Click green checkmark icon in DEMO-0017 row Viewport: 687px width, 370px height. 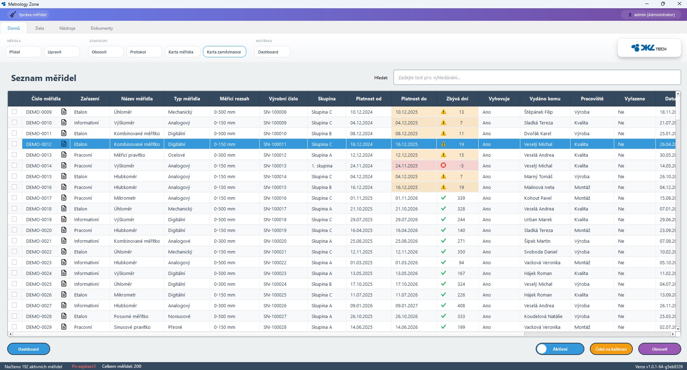[x=444, y=198]
